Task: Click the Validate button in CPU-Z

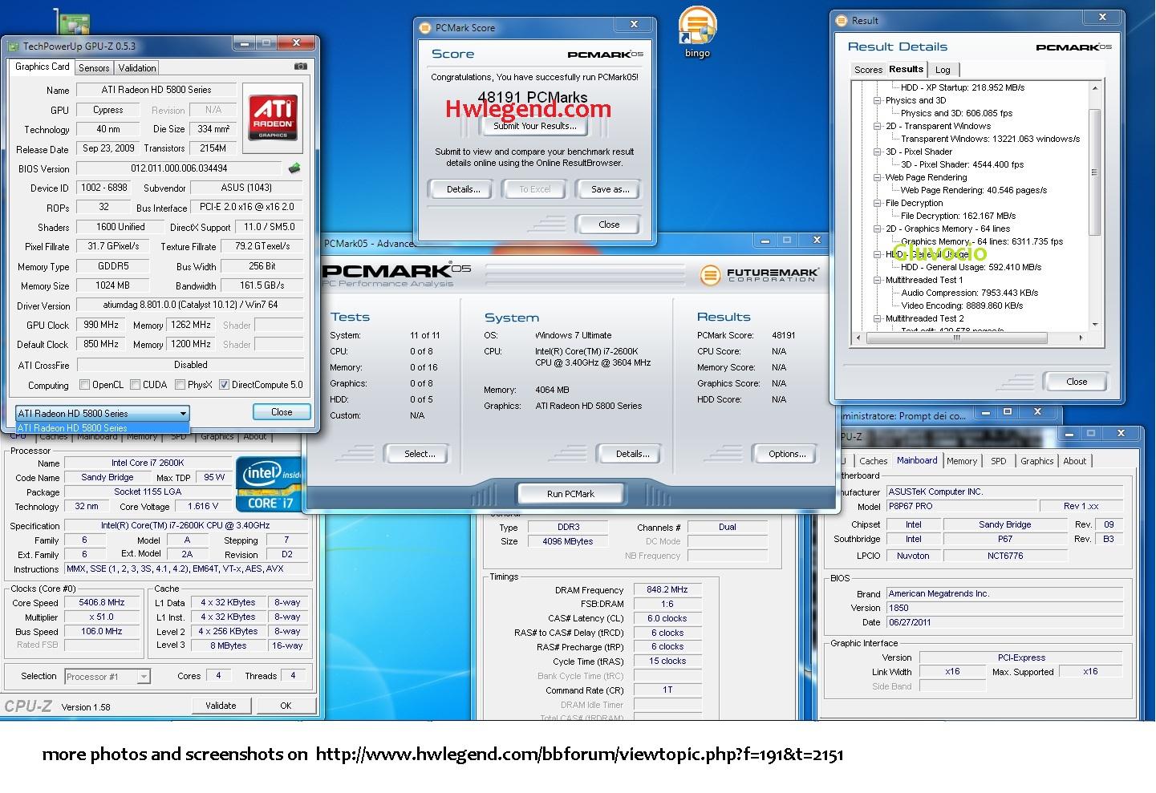Action: click(x=221, y=706)
